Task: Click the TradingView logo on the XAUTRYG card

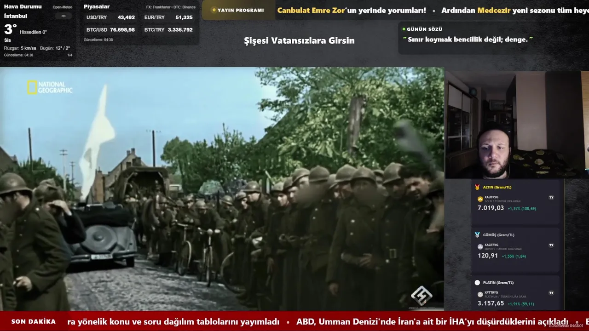Action: [x=551, y=197]
